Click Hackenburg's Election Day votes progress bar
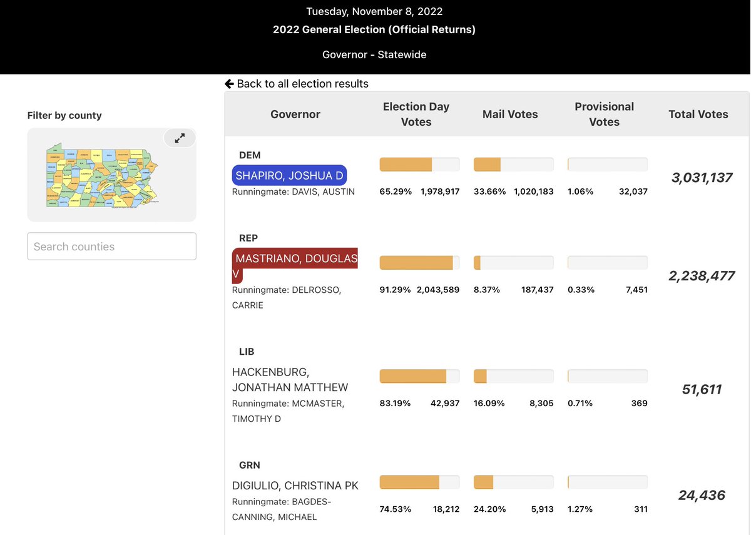 (x=419, y=376)
